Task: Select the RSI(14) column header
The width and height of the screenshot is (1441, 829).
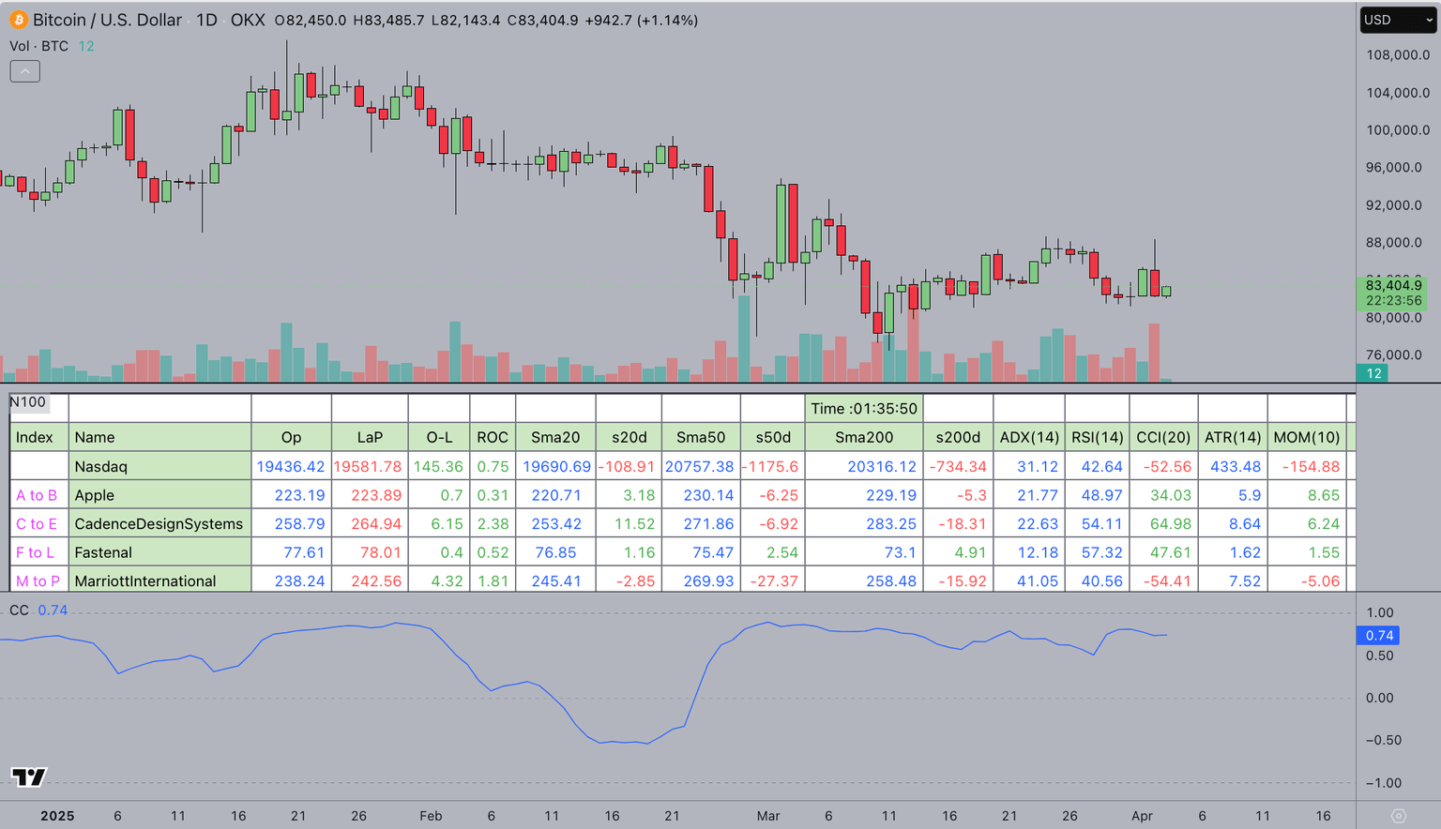Action: 1098,437
